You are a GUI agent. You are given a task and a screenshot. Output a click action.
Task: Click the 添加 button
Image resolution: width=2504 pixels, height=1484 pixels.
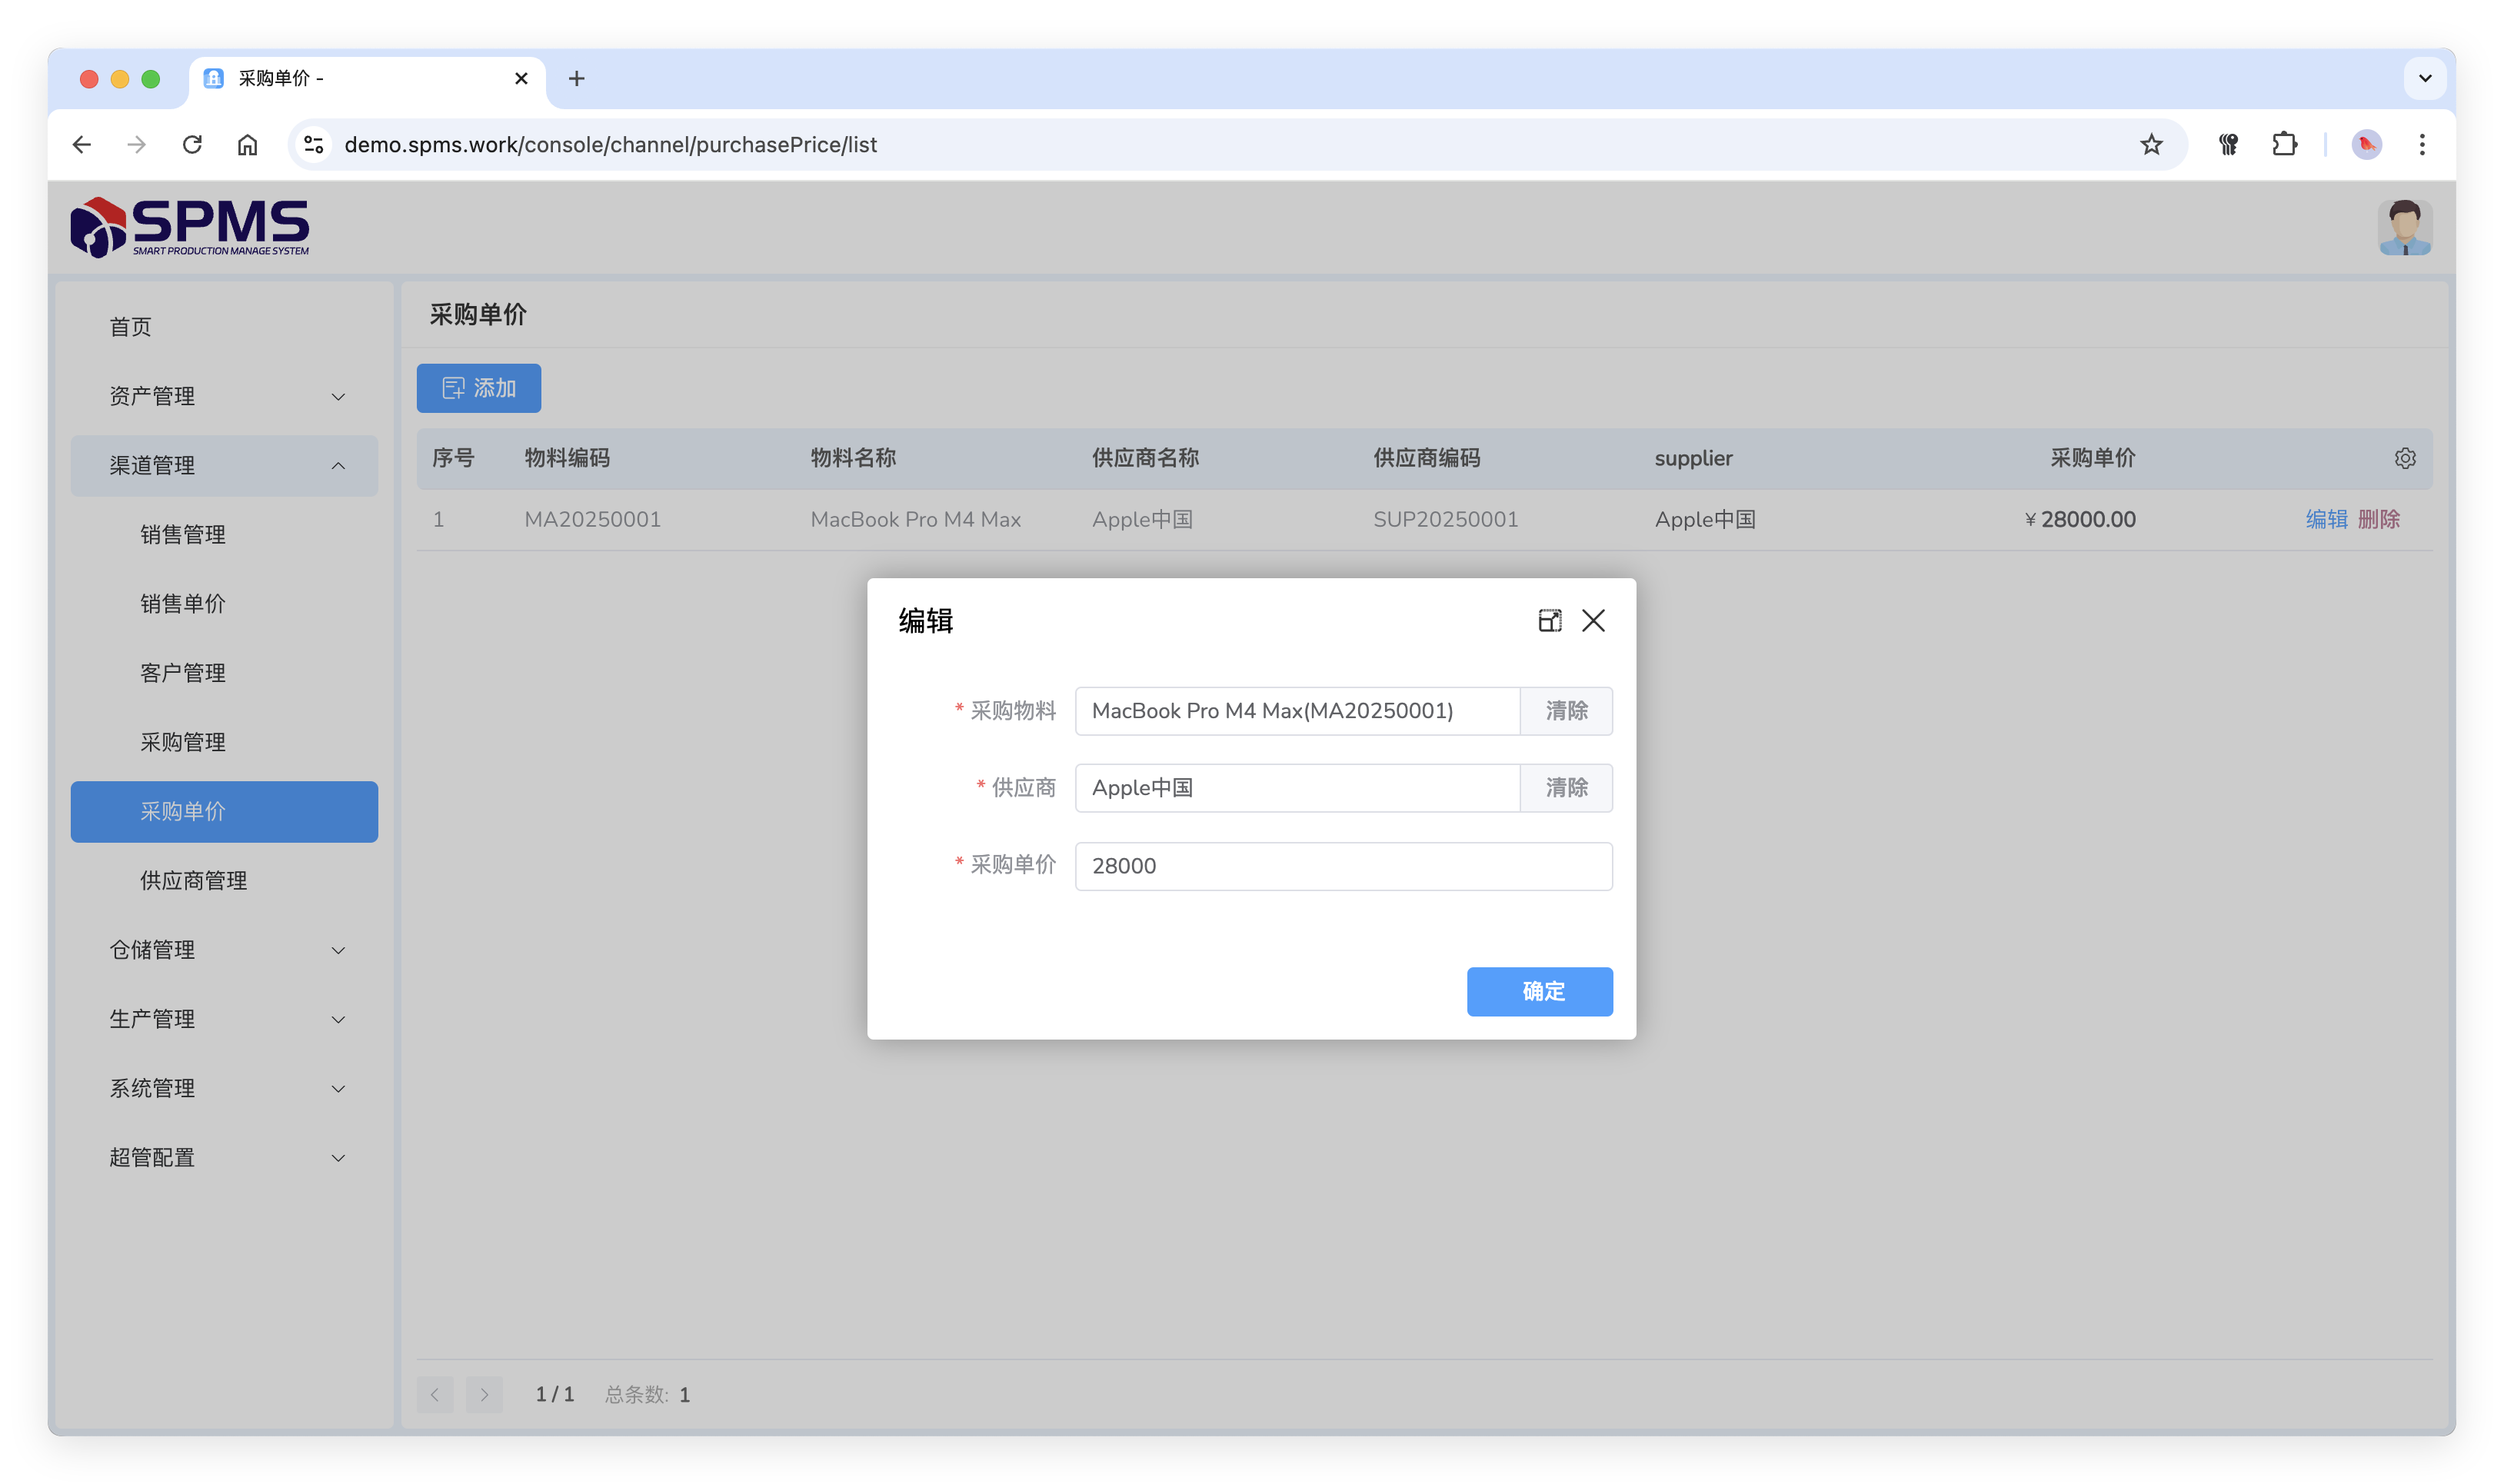click(x=478, y=388)
